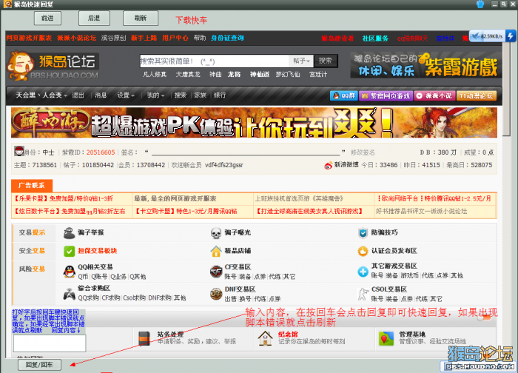The image size is (518, 373).
Task: Click the user avatar icon beside 身份
Action: (19, 151)
